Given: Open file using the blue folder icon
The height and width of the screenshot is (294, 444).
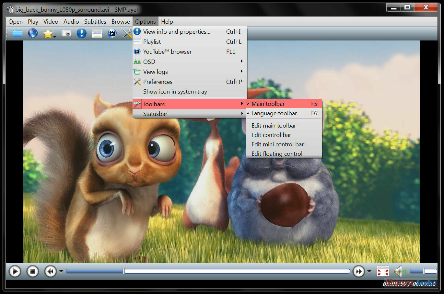Looking at the screenshot, I should [18, 33].
